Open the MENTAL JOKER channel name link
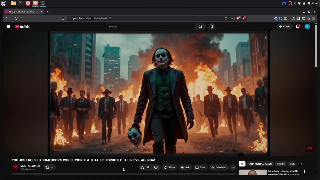Screen dimensions: 320x180 (x=30, y=166)
